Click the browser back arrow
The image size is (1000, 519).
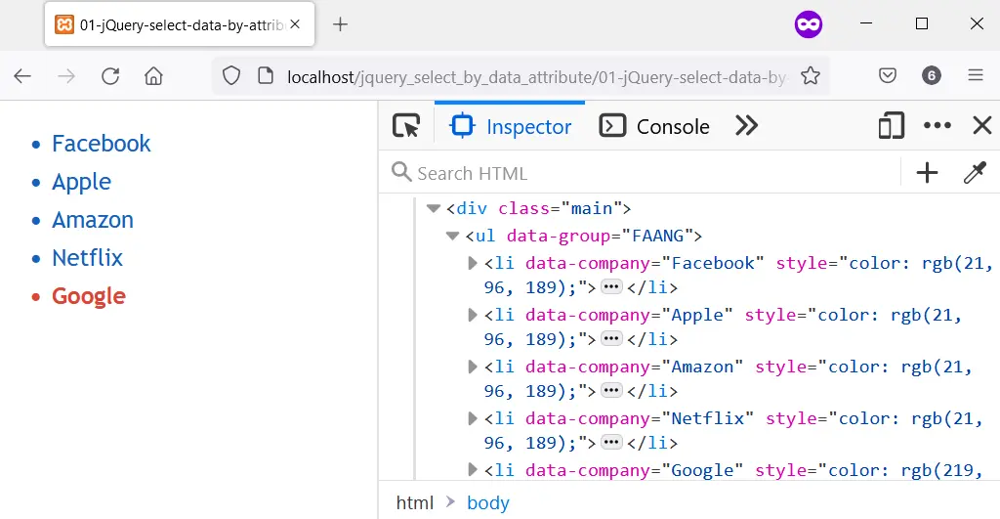coord(22,76)
